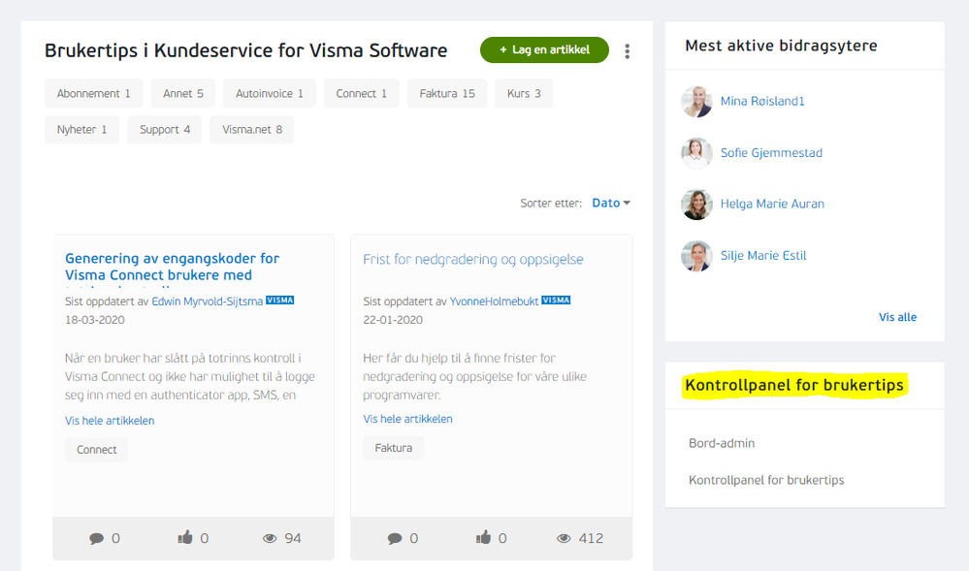Viewport: 969px width, 571px height.
Task: Filter by Faktura 15 tag at top
Action: pos(447,93)
